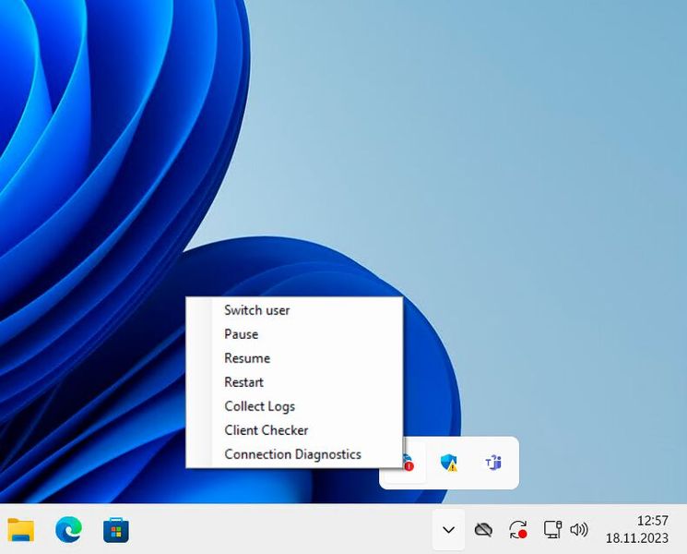Screen dimensions: 687x554
Task: Choose Collect Logs menu option
Action: [x=294, y=406]
